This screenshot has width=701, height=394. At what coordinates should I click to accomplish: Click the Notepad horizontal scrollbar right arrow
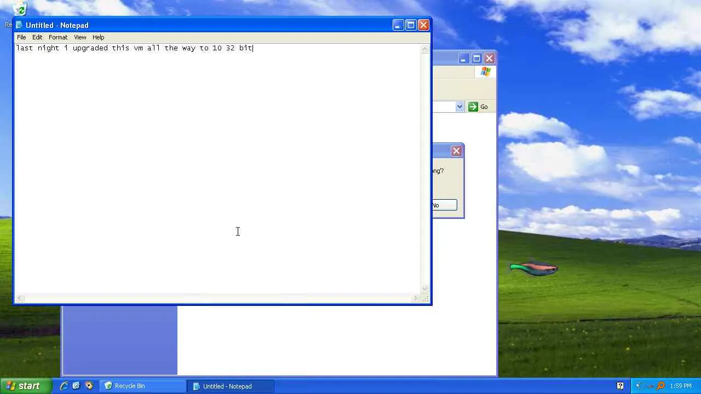pyautogui.click(x=416, y=298)
